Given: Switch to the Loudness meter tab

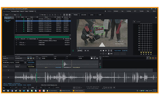Looking at the screenshot, I should click(x=138, y=22).
